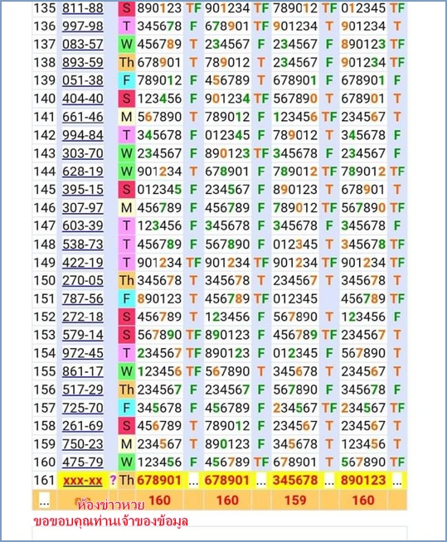The width and height of the screenshot is (447, 542).
Task: Click the green W day cell in row 137
Action: (127, 45)
